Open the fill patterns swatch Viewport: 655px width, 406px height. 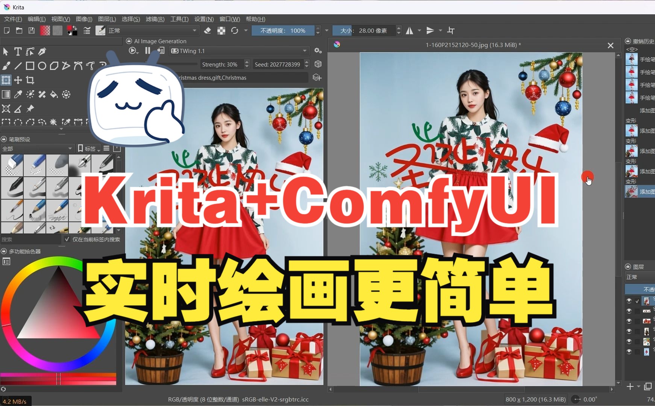(x=58, y=30)
